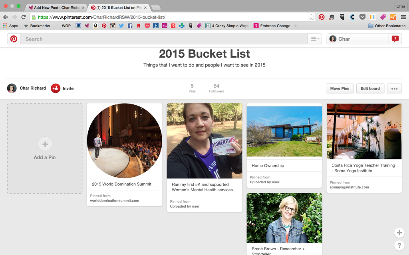Switch to the Add New Post tab
The width and height of the screenshot is (409, 255).
56,8
